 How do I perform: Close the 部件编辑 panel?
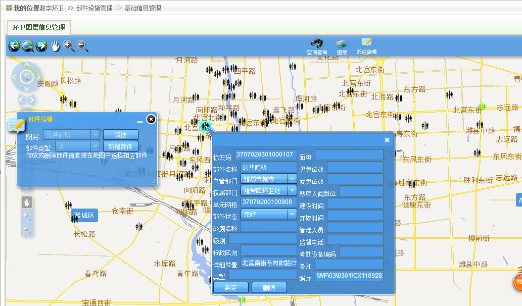tap(151, 119)
